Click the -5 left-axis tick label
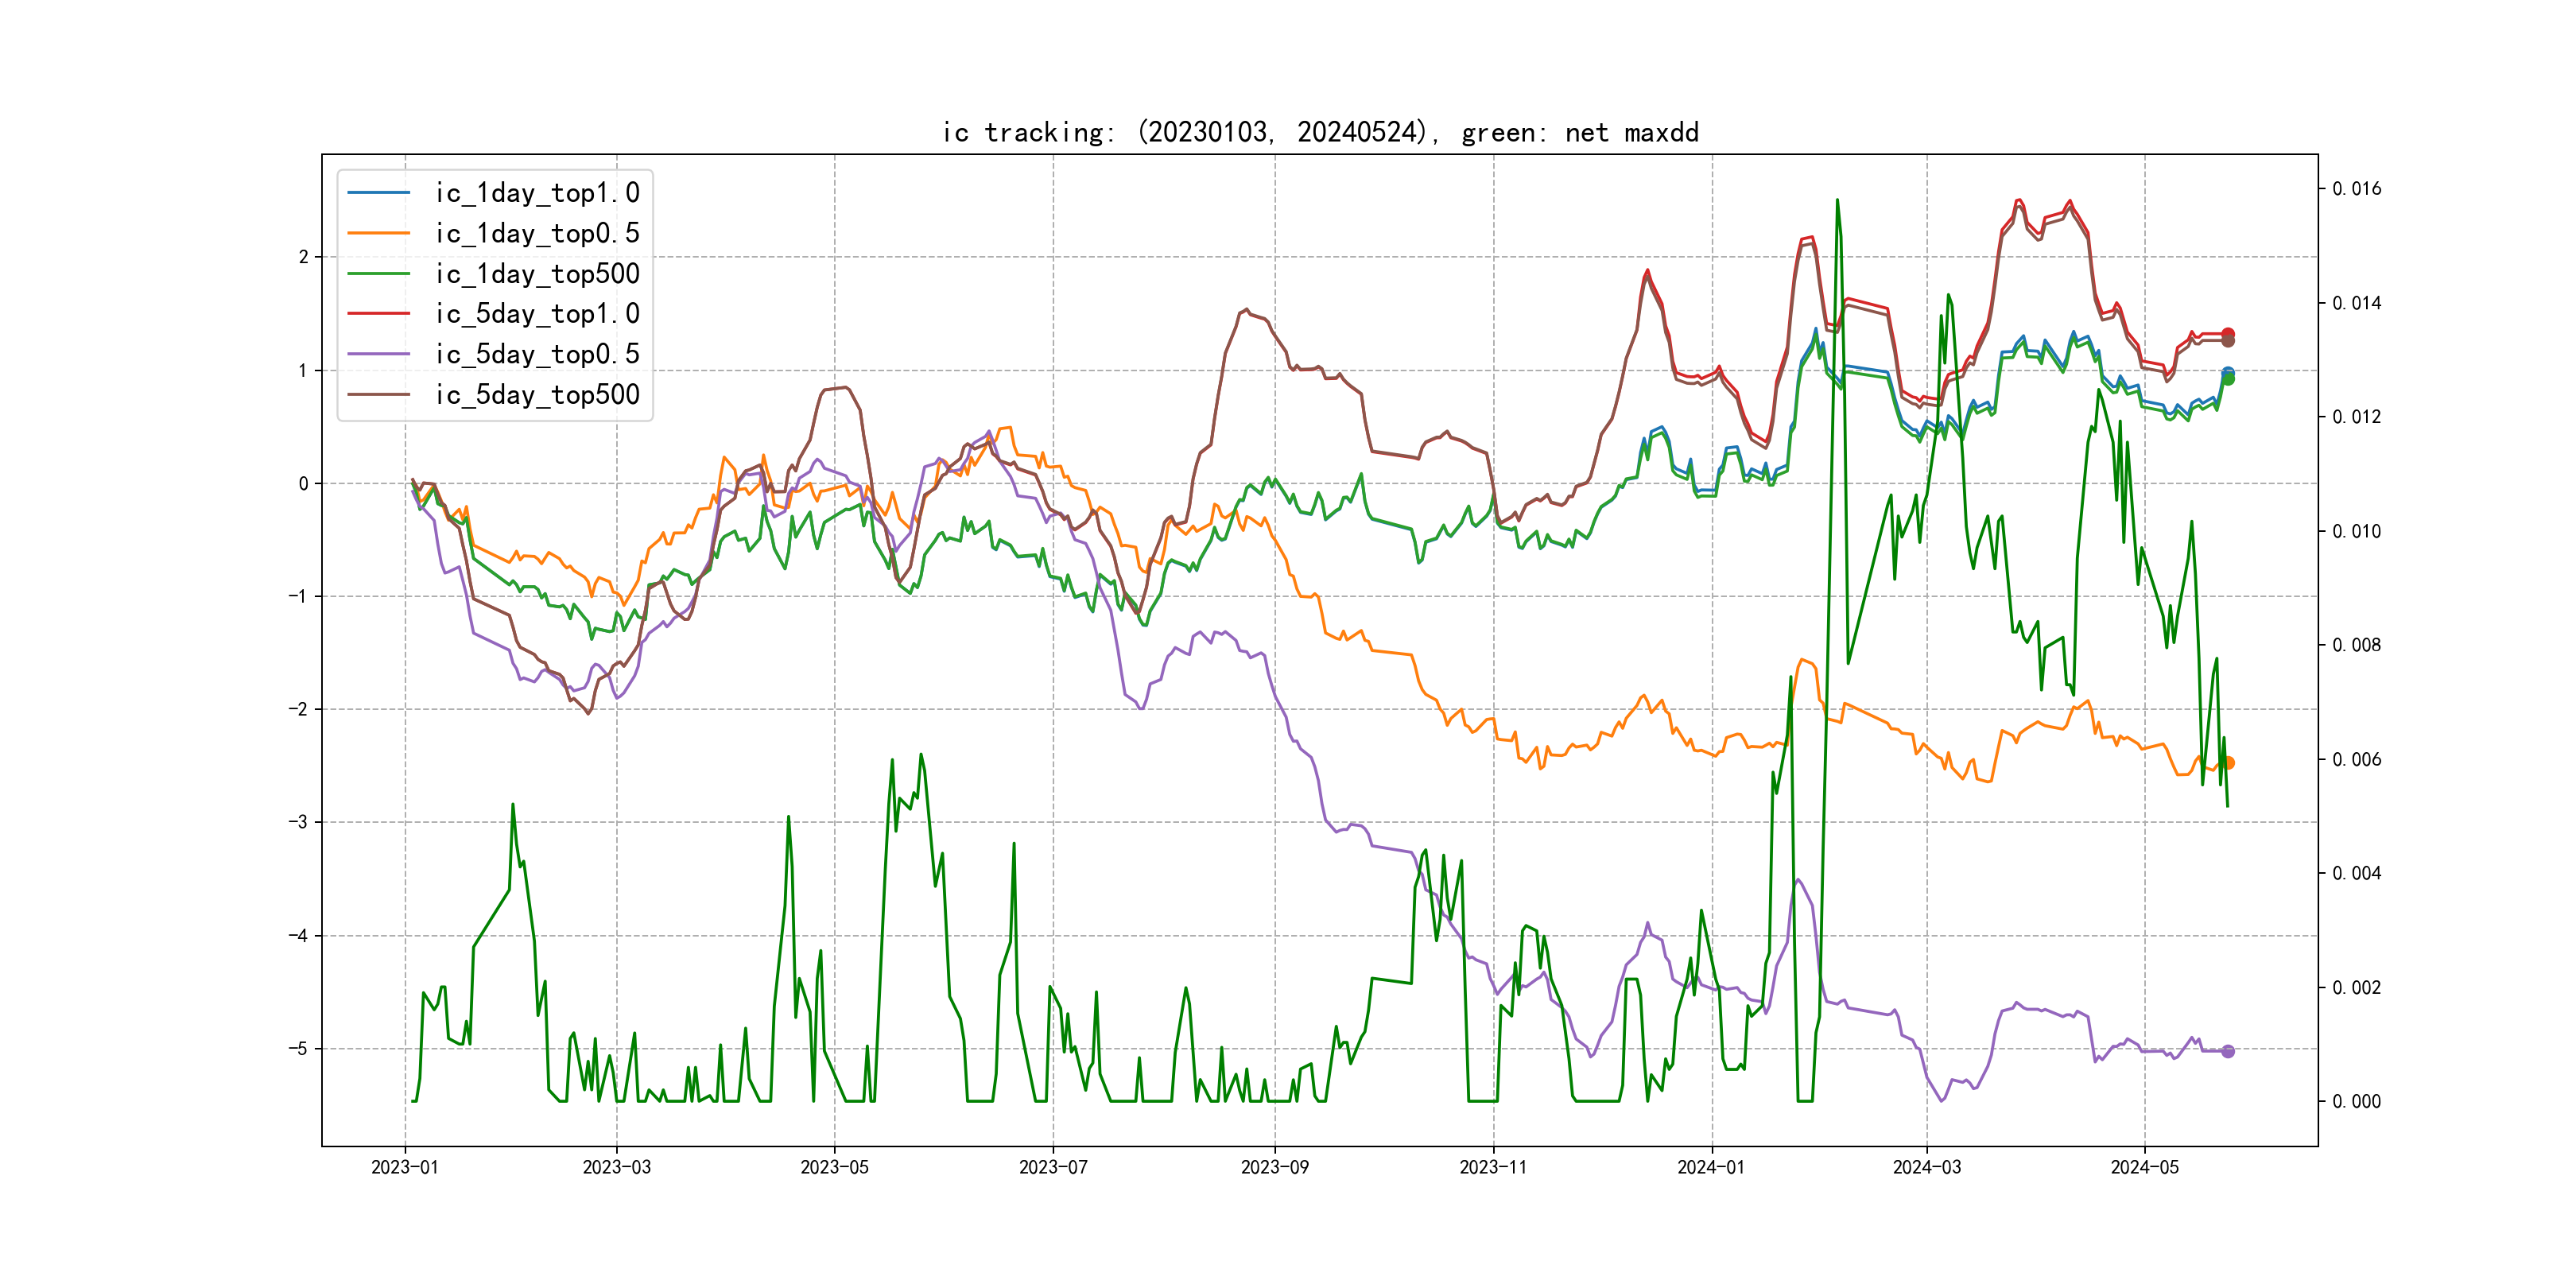The height and width of the screenshot is (1288, 2576). (x=298, y=1049)
